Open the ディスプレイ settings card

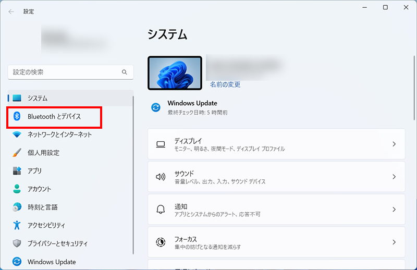[276, 144]
